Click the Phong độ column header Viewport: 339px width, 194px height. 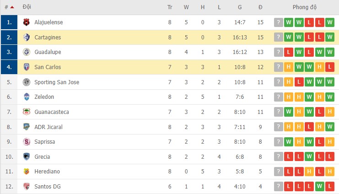(x=305, y=7)
